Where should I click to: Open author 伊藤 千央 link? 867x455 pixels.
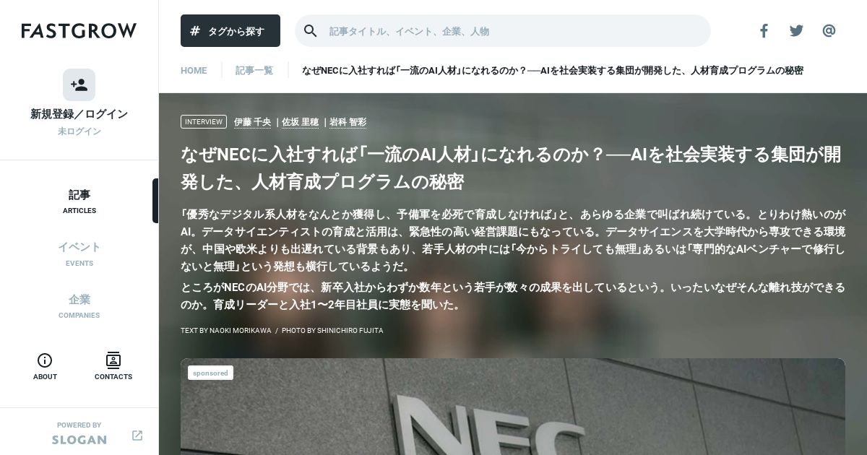[253, 122]
